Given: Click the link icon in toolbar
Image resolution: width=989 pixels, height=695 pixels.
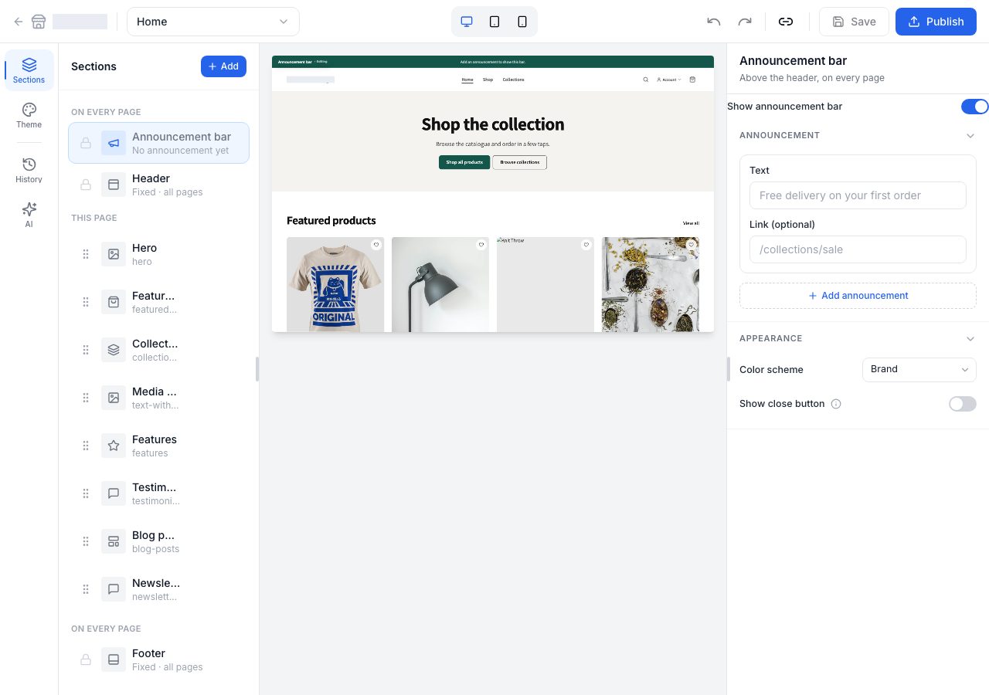Looking at the screenshot, I should pyautogui.click(x=786, y=22).
